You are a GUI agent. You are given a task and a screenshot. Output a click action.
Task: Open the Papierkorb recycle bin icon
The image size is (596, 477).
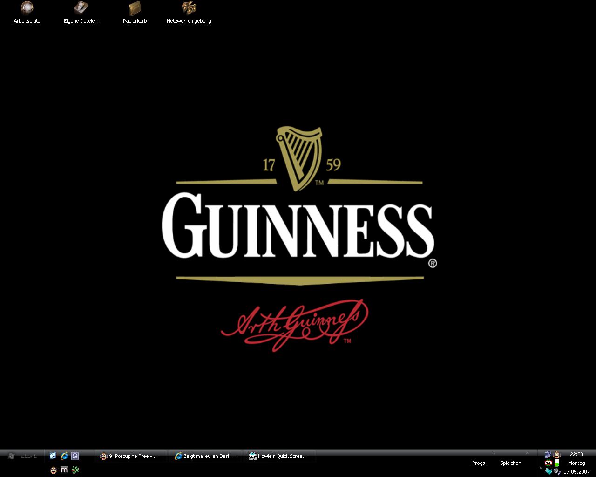click(135, 13)
